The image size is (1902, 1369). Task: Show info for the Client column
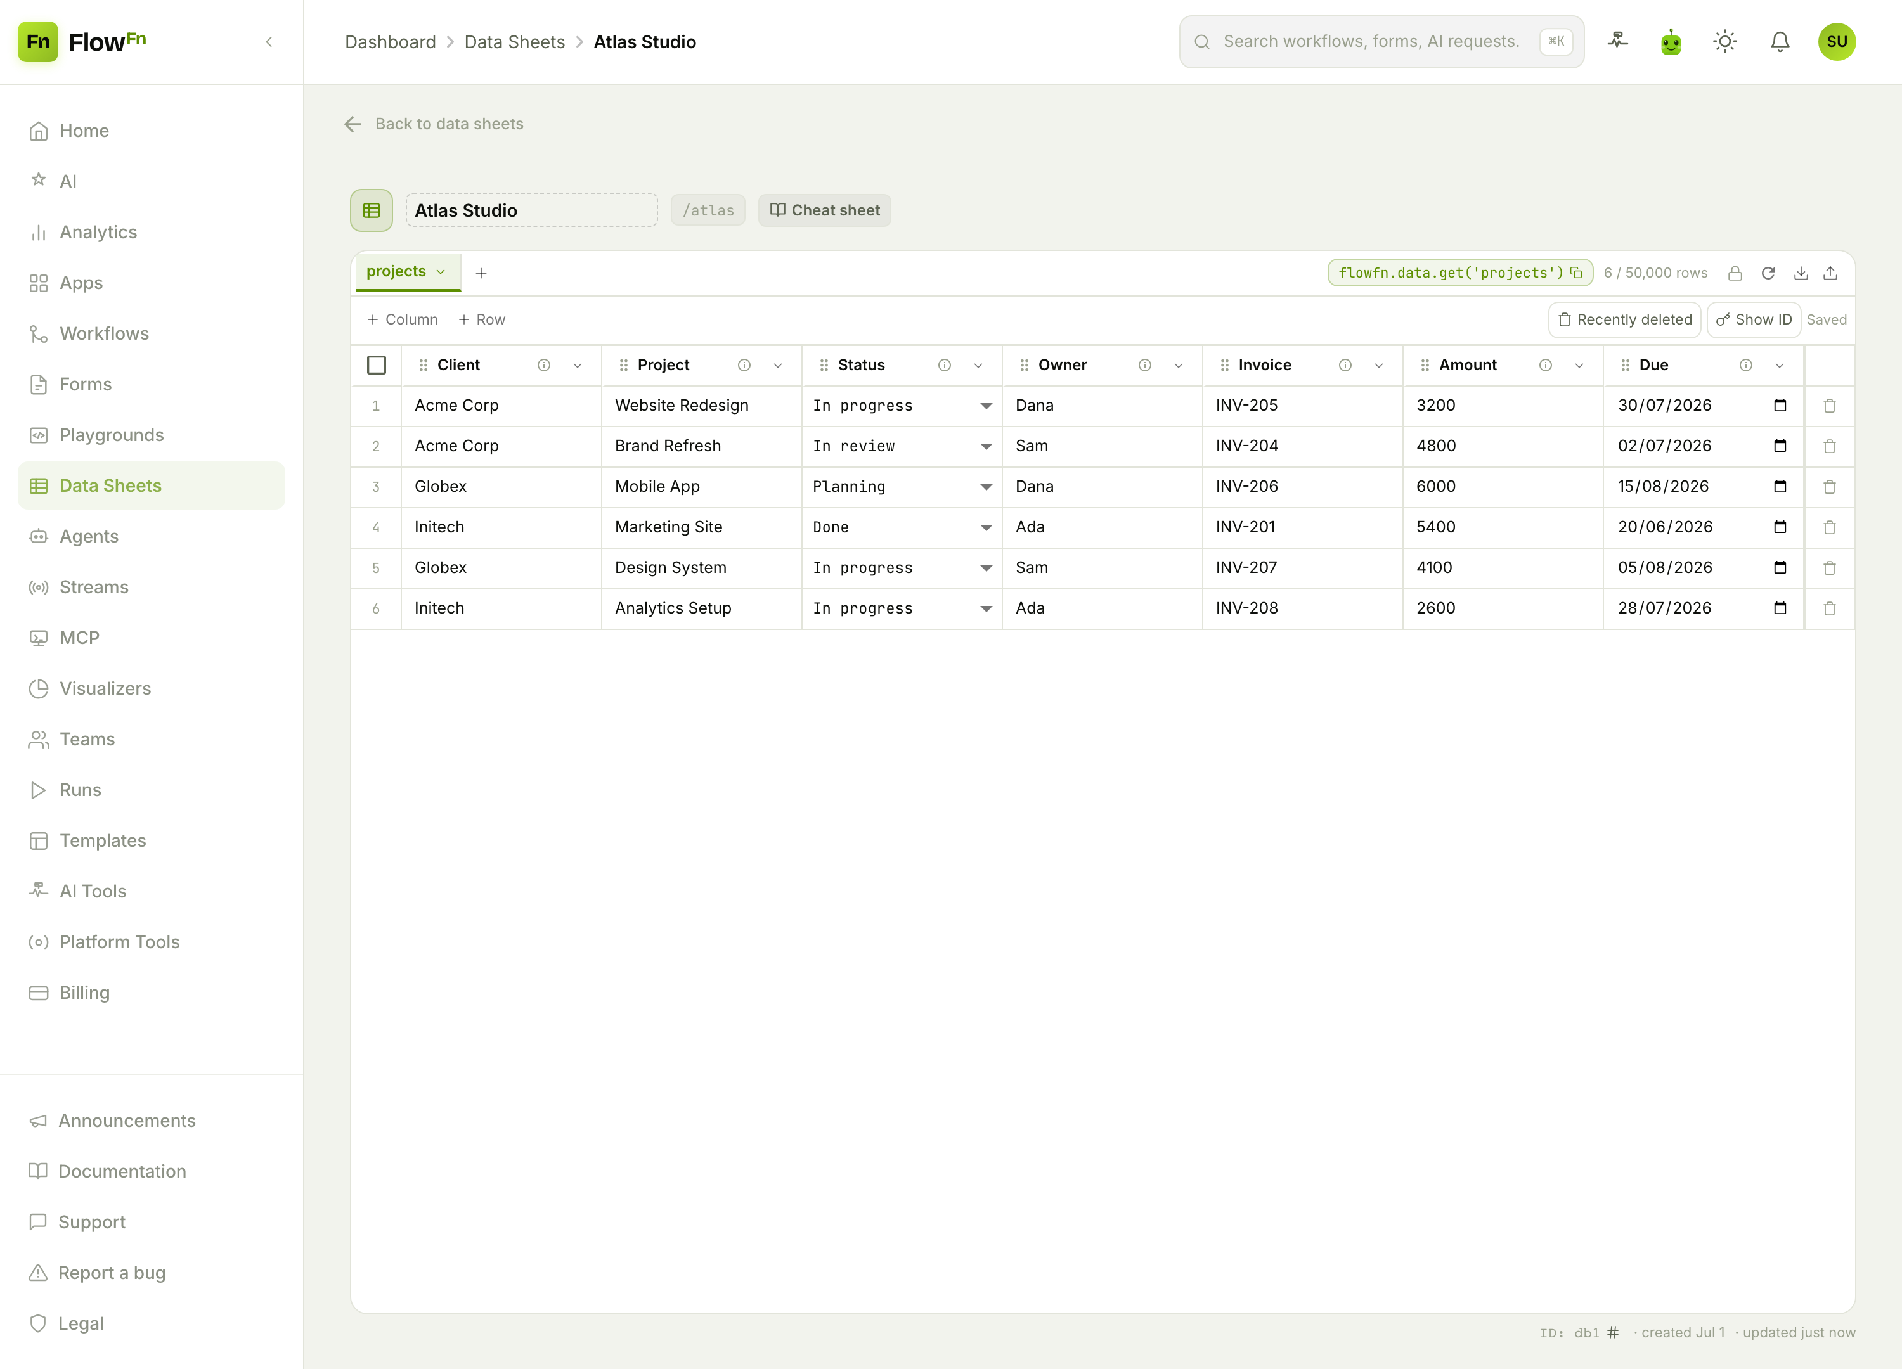543,366
